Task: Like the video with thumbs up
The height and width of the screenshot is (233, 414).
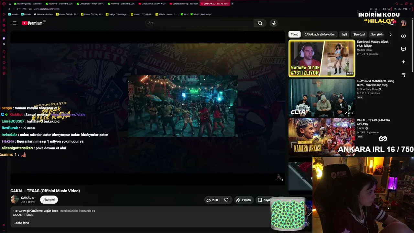Action: pyautogui.click(x=212, y=200)
